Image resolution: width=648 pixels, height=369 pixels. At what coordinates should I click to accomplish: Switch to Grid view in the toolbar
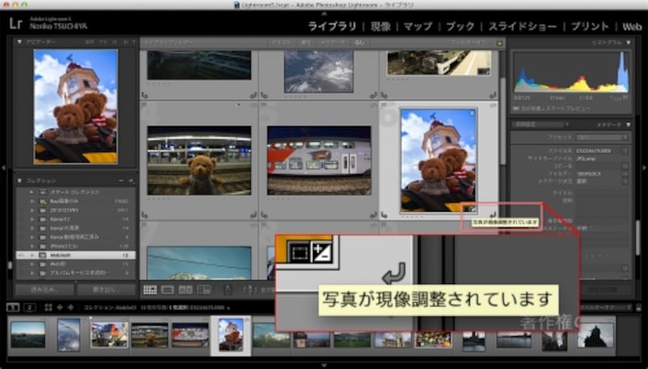(x=150, y=290)
